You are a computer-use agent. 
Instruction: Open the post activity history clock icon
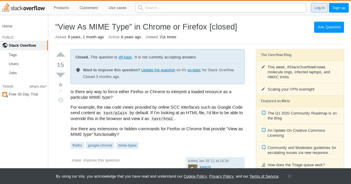pyautogui.click(x=61, y=100)
